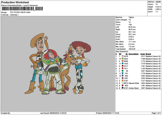
Task: Click the Code column header
Action: [x=143, y=54]
